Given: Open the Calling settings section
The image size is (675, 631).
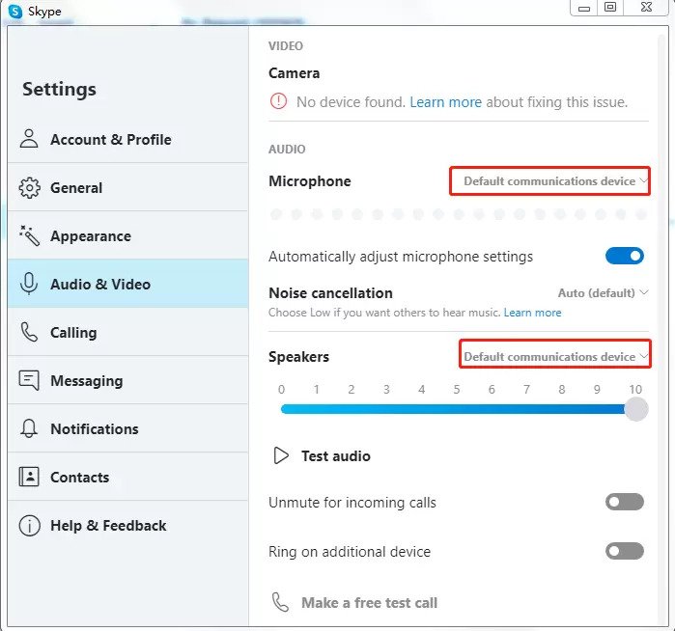Looking at the screenshot, I should 127,332.
